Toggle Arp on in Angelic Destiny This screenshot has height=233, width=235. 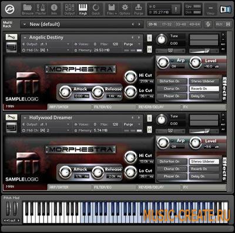tap(173, 60)
